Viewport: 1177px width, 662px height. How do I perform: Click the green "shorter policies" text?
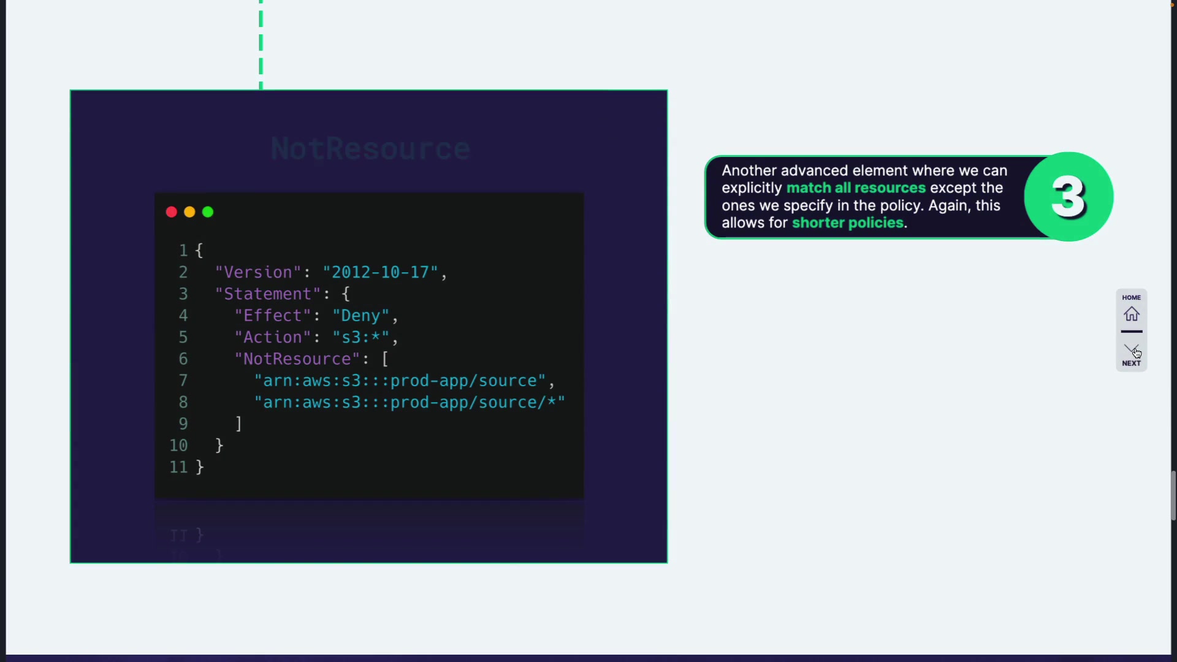(x=848, y=223)
